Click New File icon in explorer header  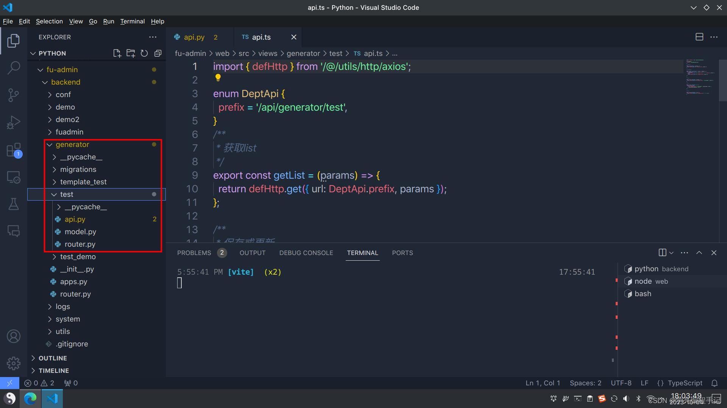[x=117, y=53]
